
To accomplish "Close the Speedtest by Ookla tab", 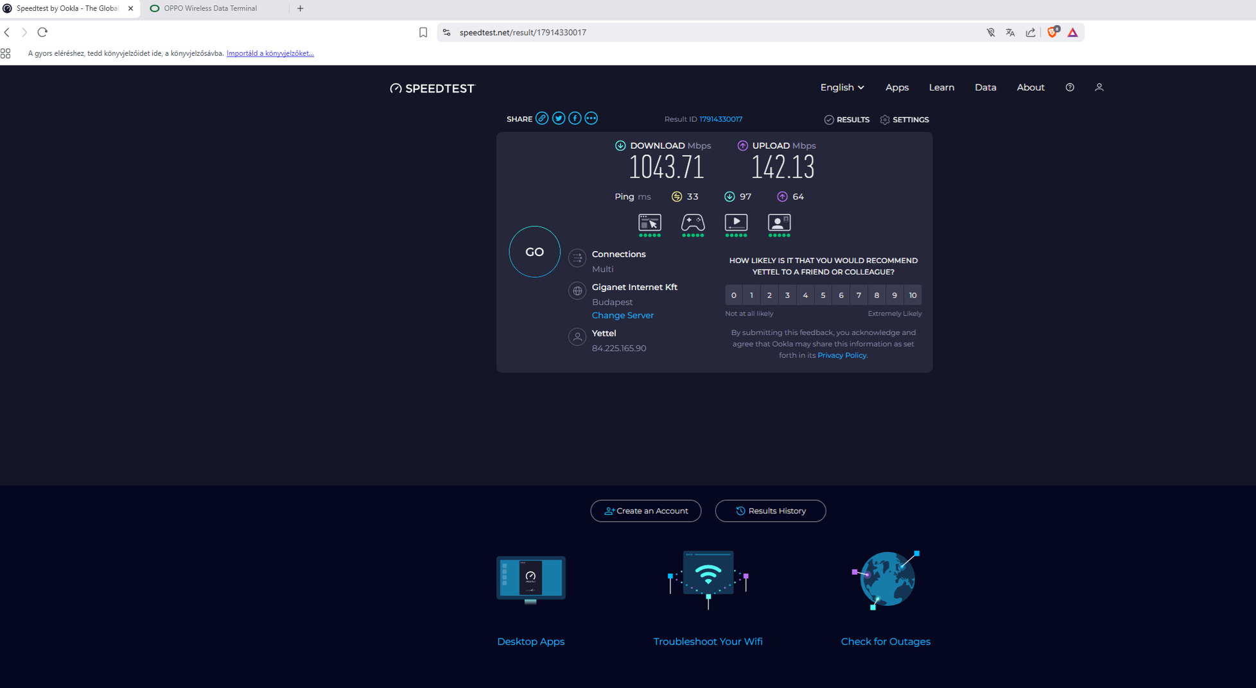I will click(x=130, y=8).
